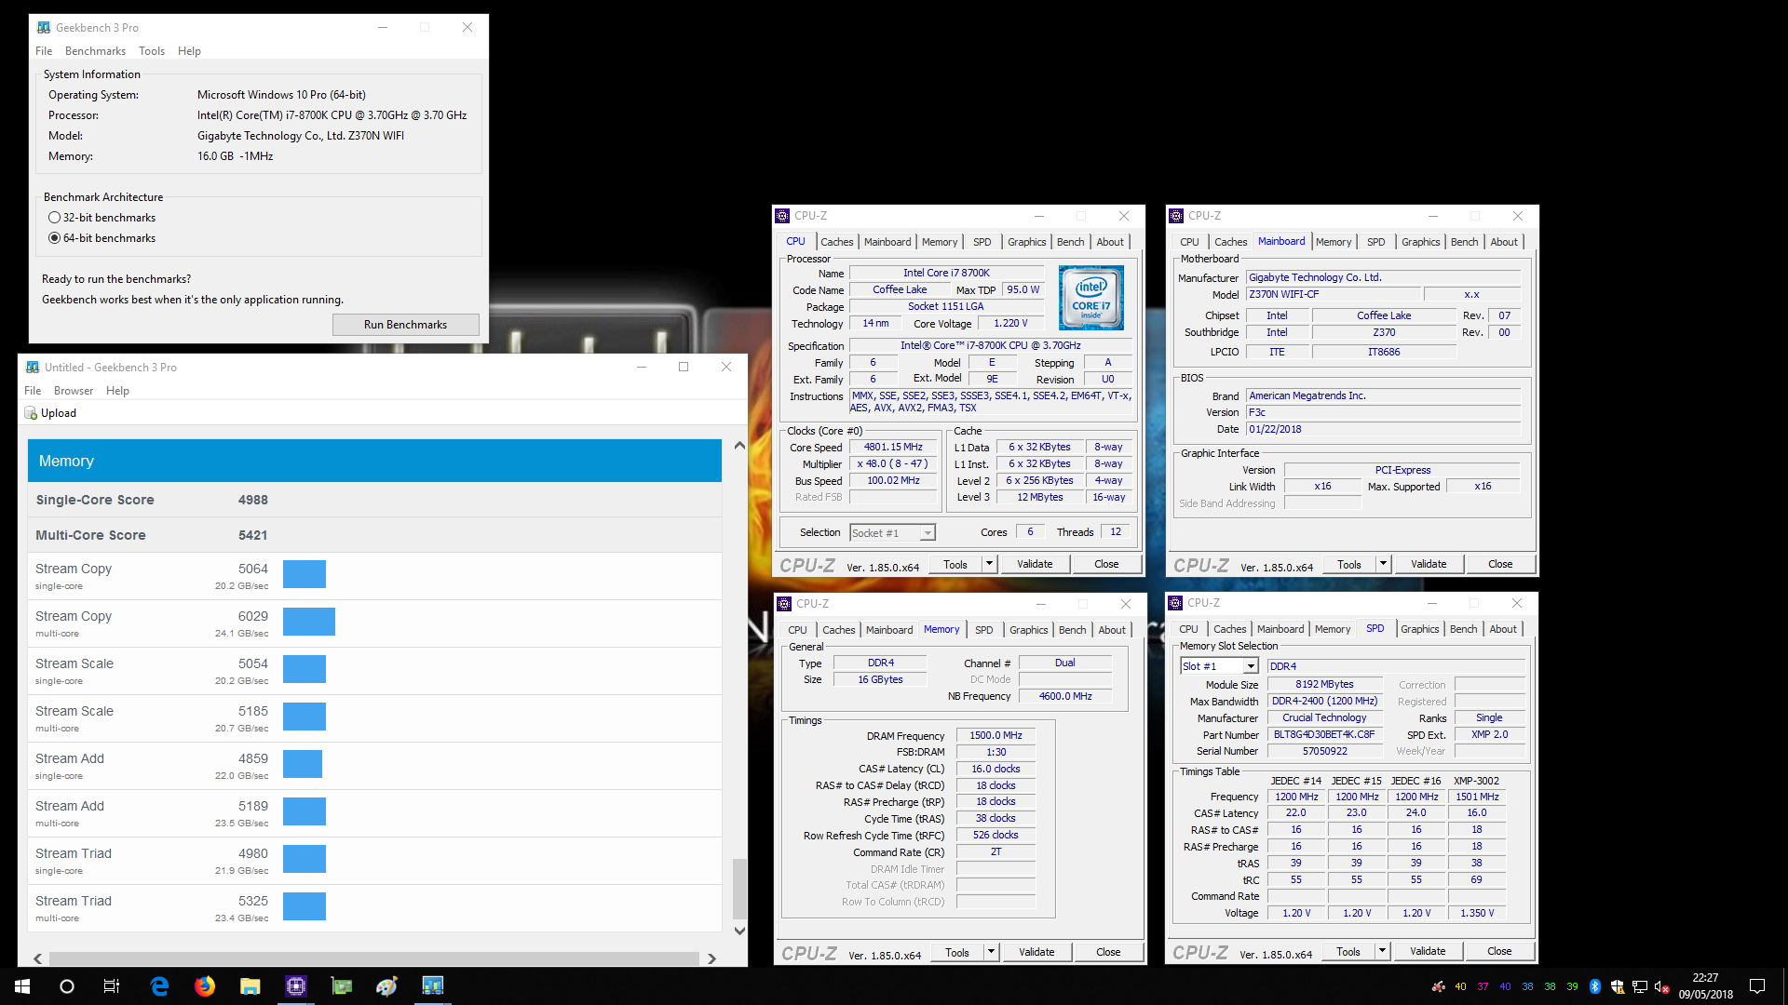Expand Tools dropdown arrow in top-right CPU-Z
The width and height of the screenshot is (1788, 1005).
(1383, 564)
